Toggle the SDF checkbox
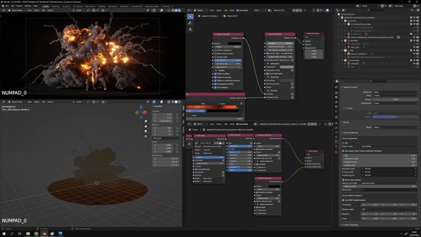The image size is (421, 237). coord(343,144)
